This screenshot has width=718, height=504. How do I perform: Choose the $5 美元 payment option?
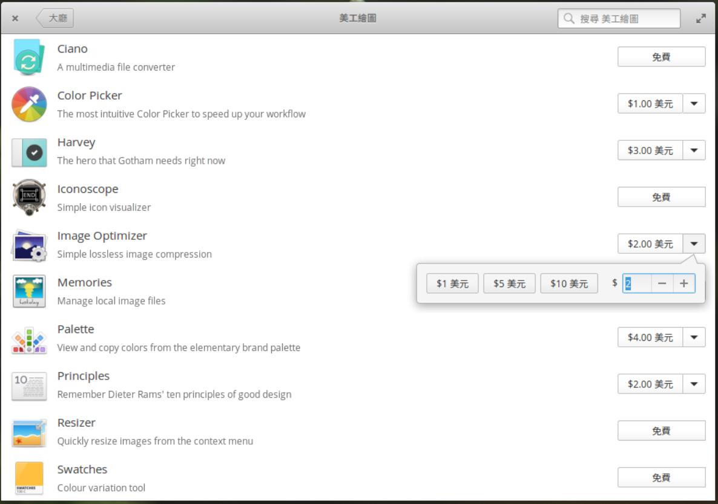(509, 283)
